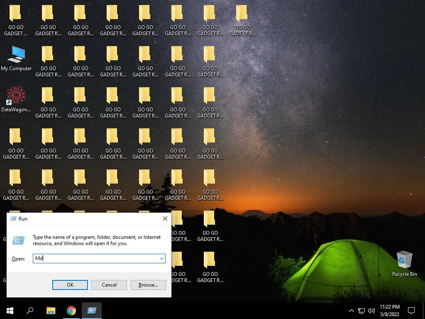Confirm with the OK button

tap(70, 285)
